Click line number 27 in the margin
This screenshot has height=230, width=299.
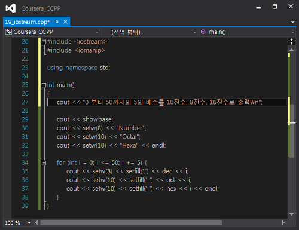point(25,102)
